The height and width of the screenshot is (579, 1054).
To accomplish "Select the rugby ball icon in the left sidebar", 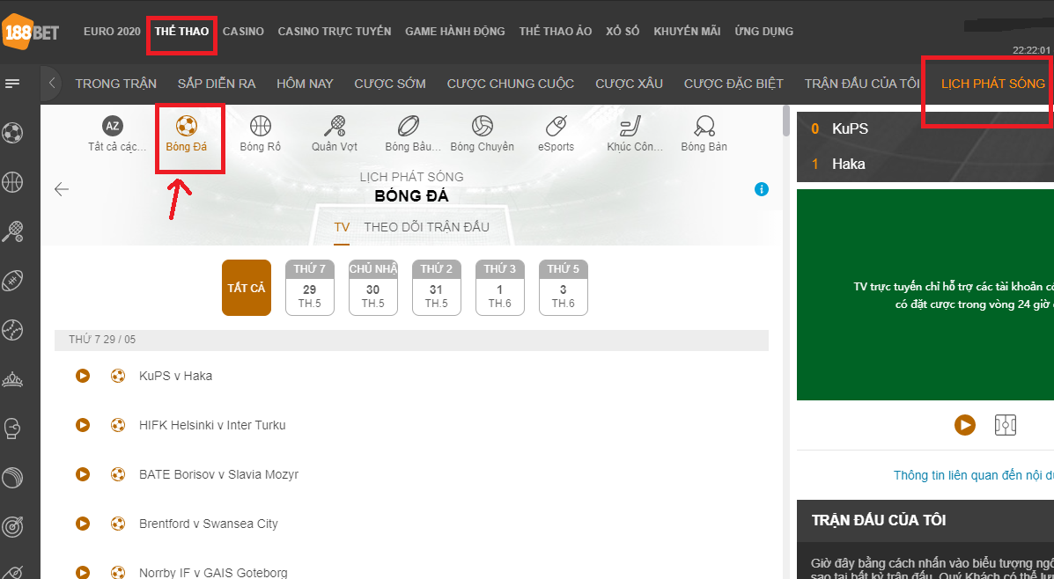I will 13,280.
